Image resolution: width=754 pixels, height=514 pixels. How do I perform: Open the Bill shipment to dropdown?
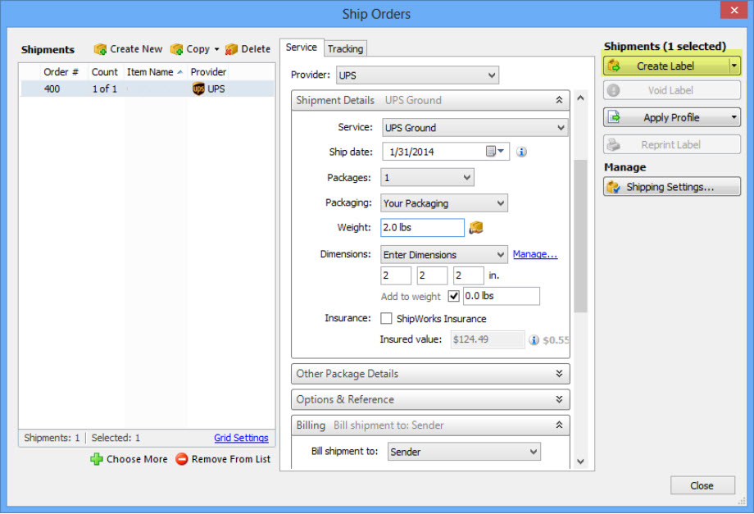point(464,452)
